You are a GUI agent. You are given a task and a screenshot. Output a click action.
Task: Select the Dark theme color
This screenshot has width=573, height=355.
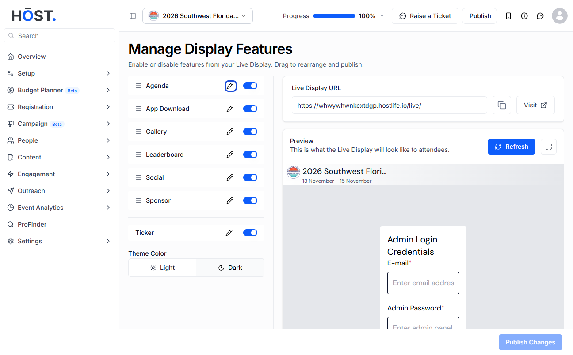tap(230, 268)
